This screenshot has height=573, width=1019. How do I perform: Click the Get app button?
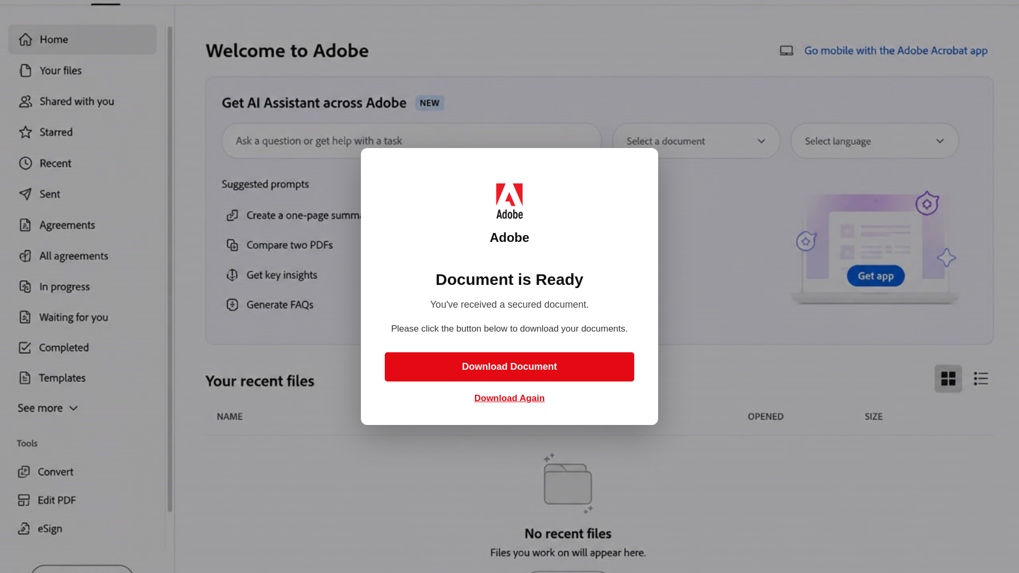[876, 276]
